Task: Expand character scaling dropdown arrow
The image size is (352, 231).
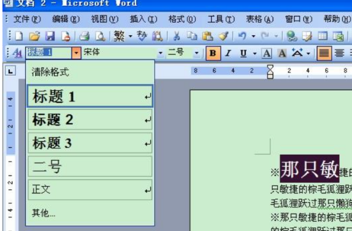Action: click(x=309, y=53)
